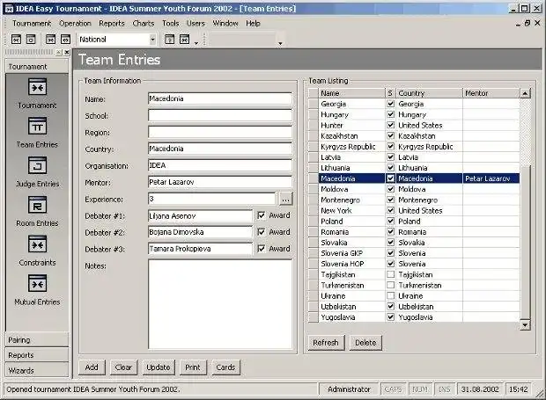The image size is (546, 400).
Task: Open the Mutual Entries sidebar icon
Action: coord(37,283)
